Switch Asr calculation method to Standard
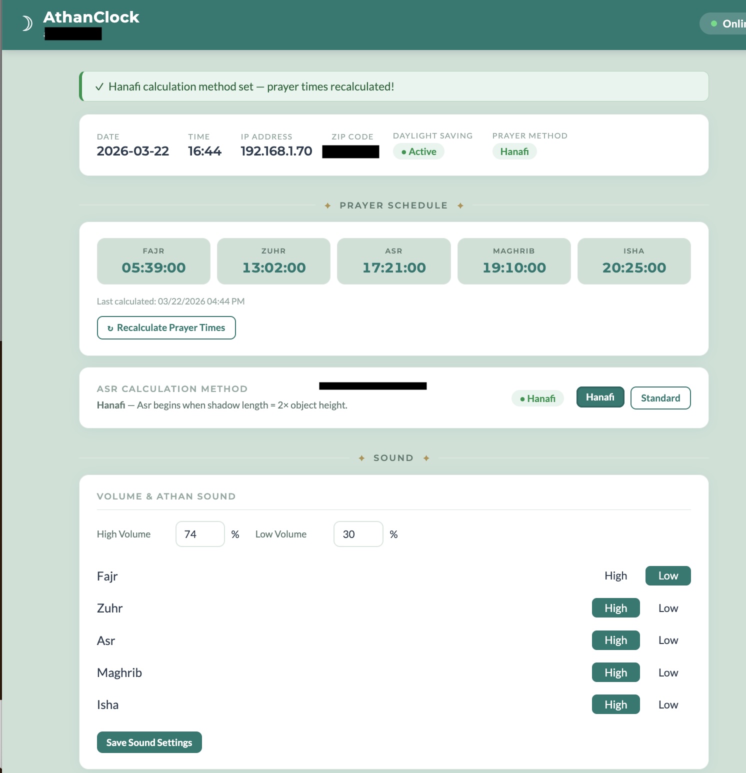The height and width of the screenshot is (773, 746). coord(660,398)
